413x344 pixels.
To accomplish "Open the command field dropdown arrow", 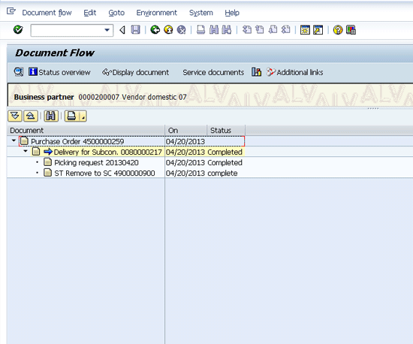I will coord(107,30).
